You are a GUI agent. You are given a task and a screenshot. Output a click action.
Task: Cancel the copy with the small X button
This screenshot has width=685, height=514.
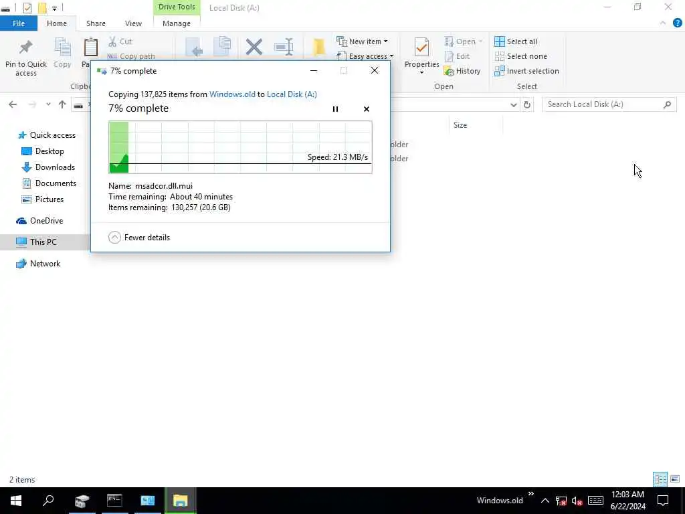click(366, 109)
